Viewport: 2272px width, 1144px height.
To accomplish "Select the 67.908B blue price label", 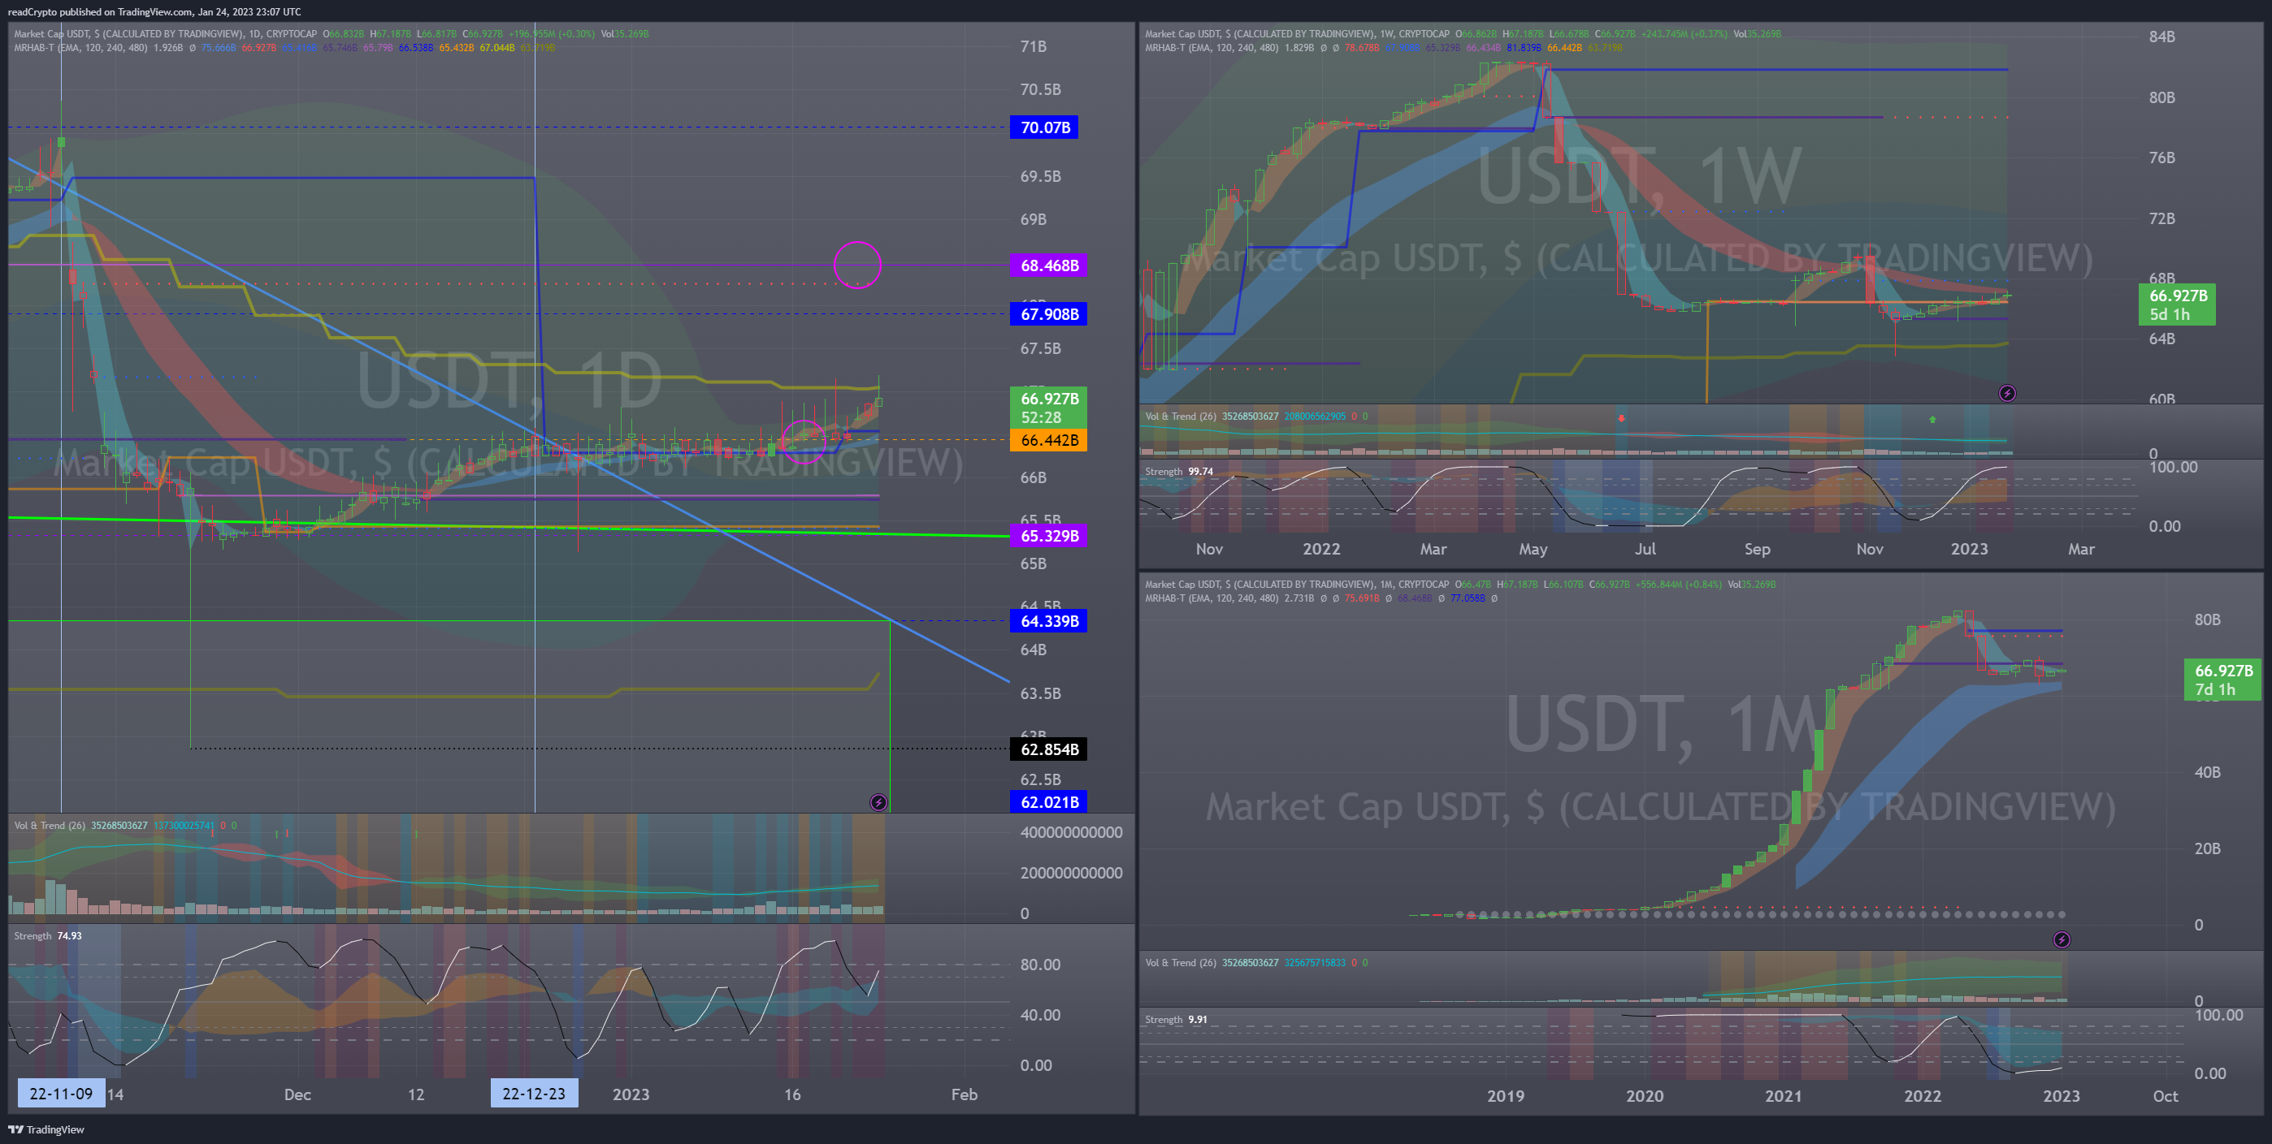I will click(1049, 313).
